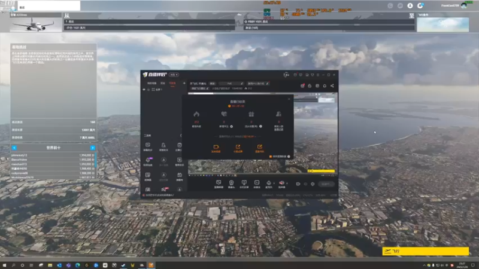Click the middle orange share action in summary
This screenshot has height=269, width=479.
pos(238,148)
